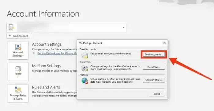Click the Manage Rules & Alerts tile
The image size is (214, 111).
[x=18, y=93]
